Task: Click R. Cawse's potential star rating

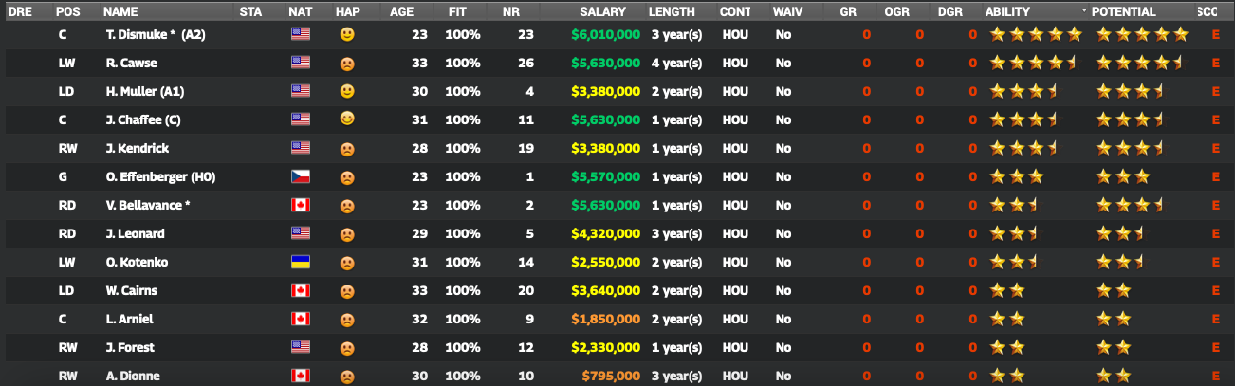Action: point(1140,63)
